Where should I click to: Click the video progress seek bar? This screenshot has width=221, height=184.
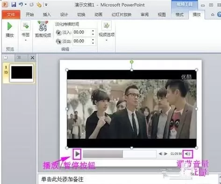(120, 154)
